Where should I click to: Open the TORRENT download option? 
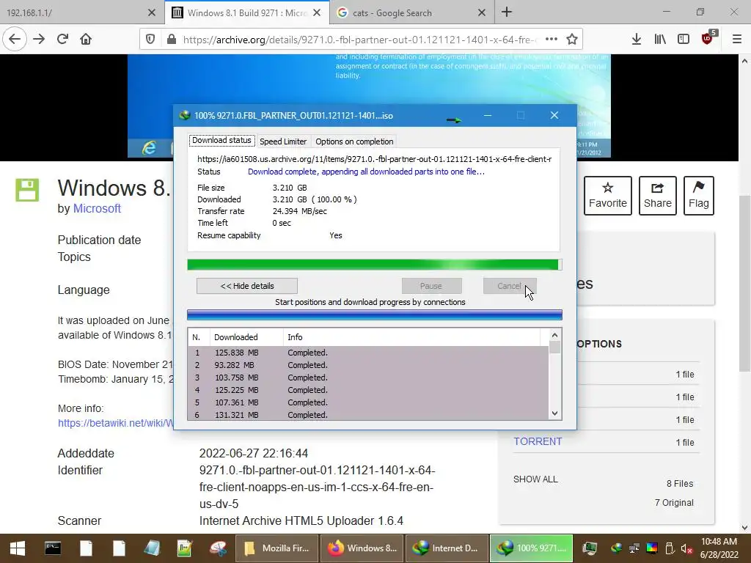click(538, 441)
